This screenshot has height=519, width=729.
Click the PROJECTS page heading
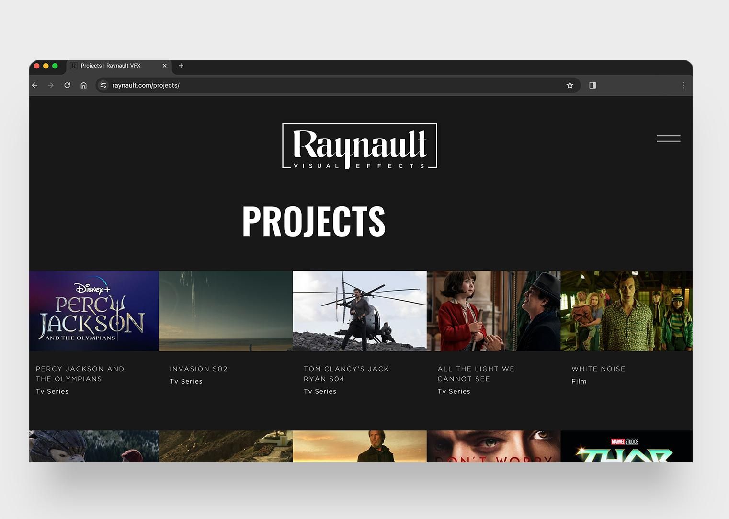click(x=314, y=221)
